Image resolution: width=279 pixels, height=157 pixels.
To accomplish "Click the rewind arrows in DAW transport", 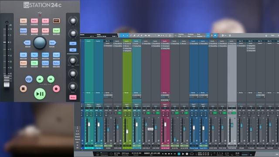I will [x=166, y=154].
